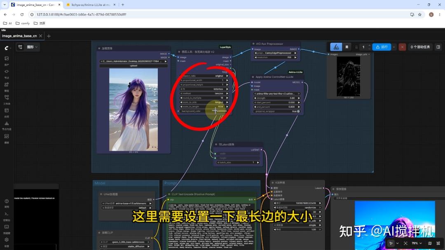445x250 pixels.
Task: Collapse the 加载图像 node via its dot
Action: [x=99, y=49]
